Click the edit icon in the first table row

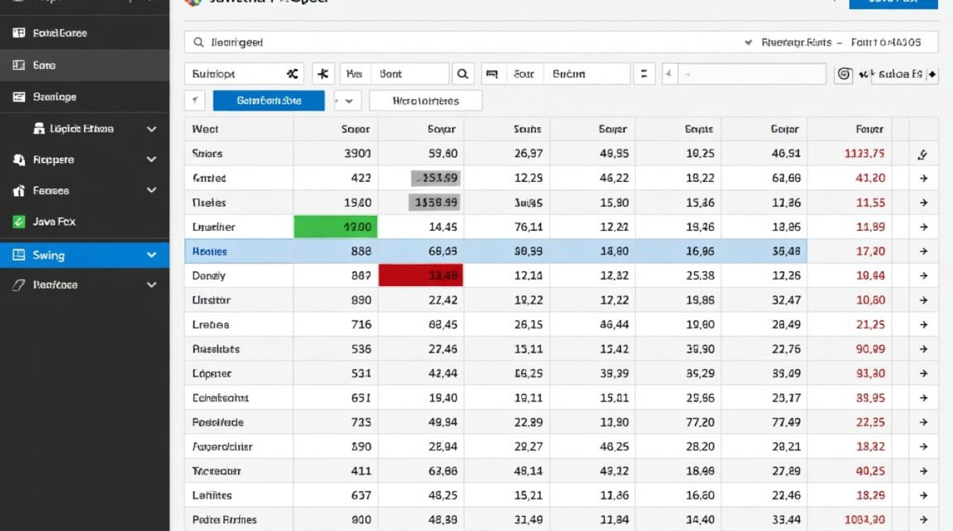[x=923, y=154]
